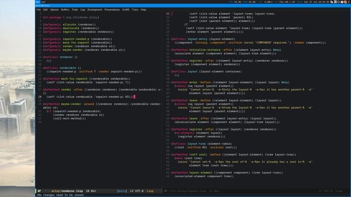
Task: Click 'maybe-render :around' defmethod name
Action: click(77, 104)
